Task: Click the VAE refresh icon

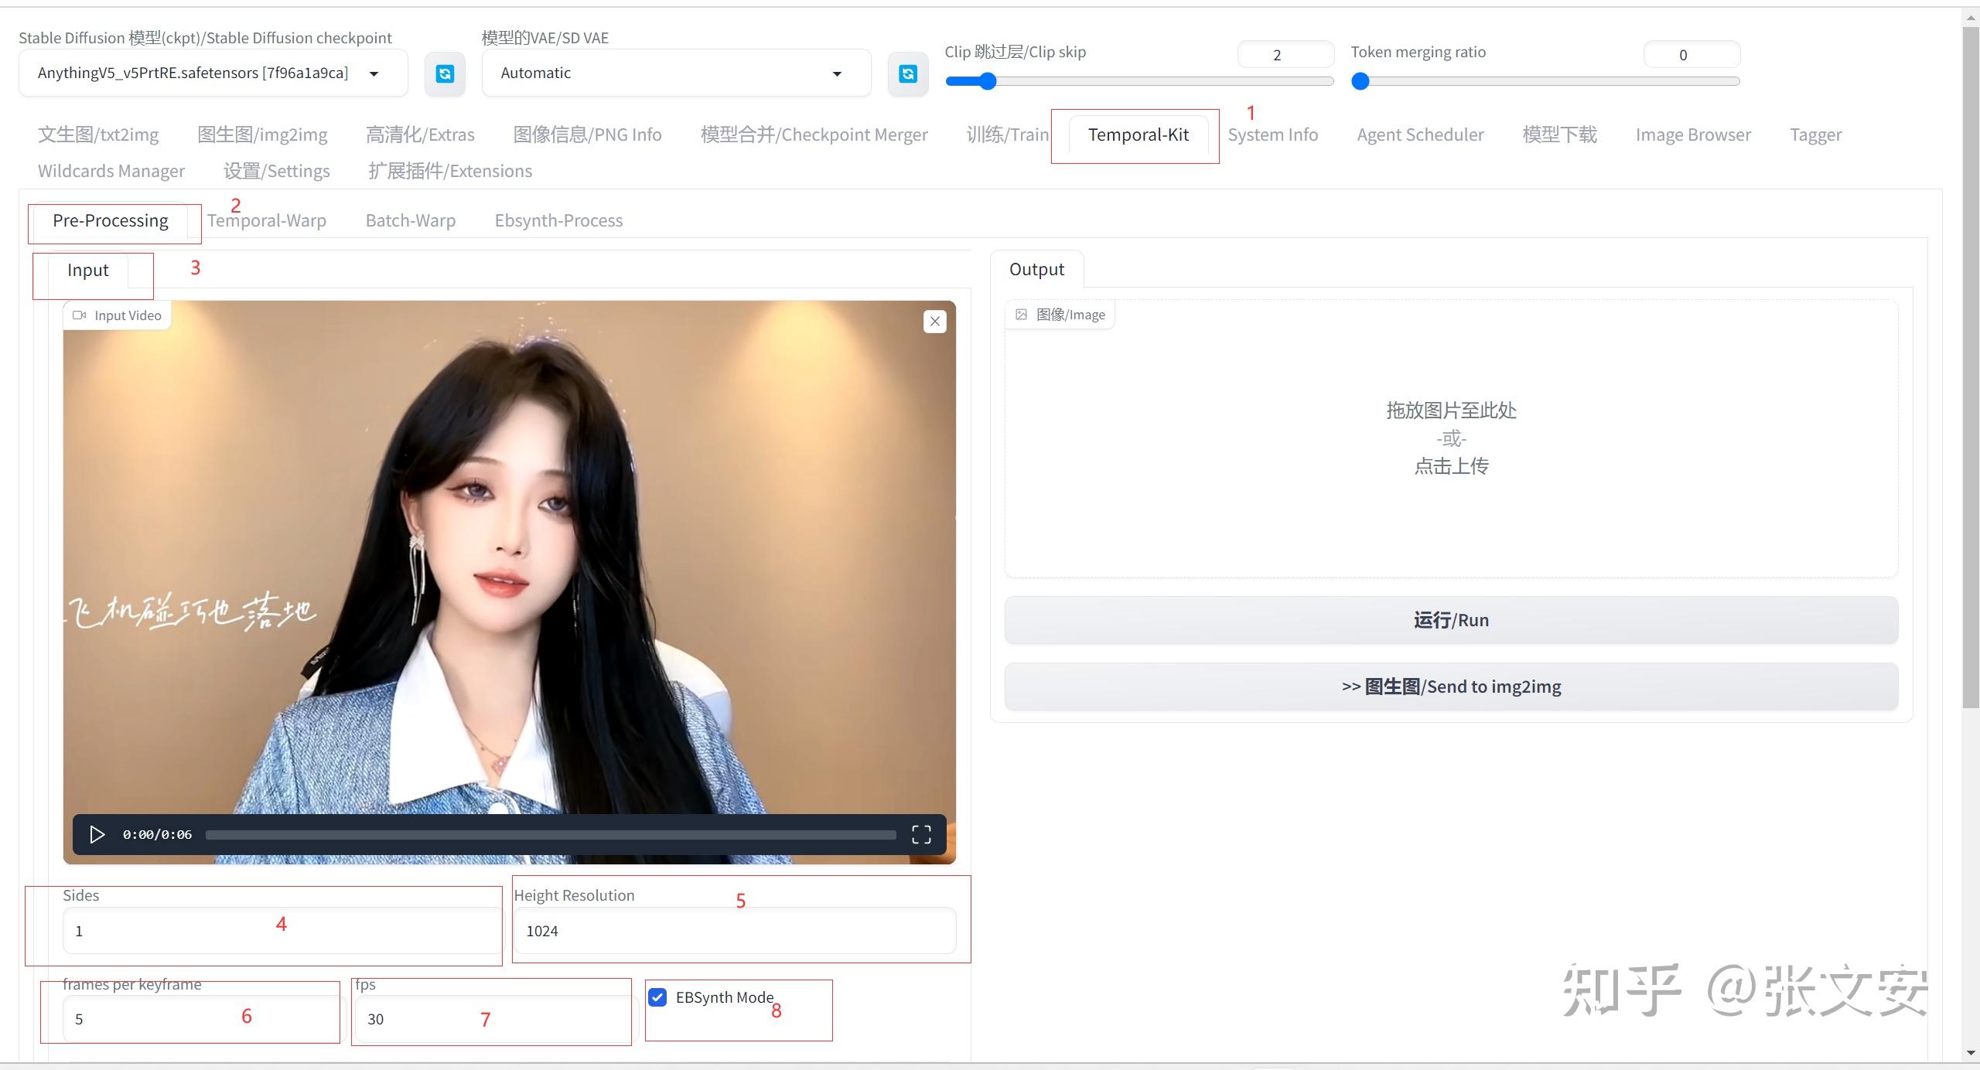Action: tap(907, 73)
